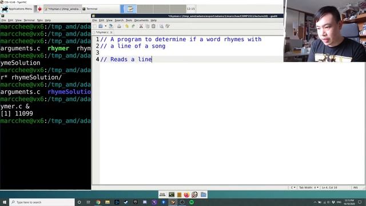The height and width of the screenshot is (206, 366).
Task: Open the Tab Width dropdown in status bar
Action: 309,188
